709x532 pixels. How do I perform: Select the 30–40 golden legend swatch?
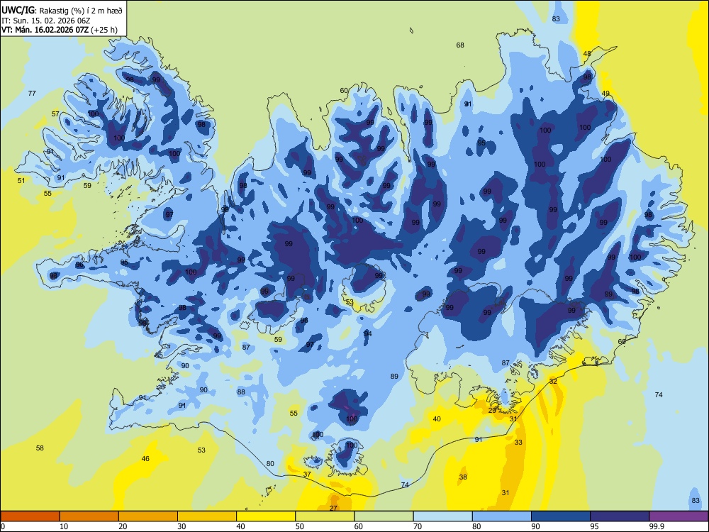[x=207, y=516]
